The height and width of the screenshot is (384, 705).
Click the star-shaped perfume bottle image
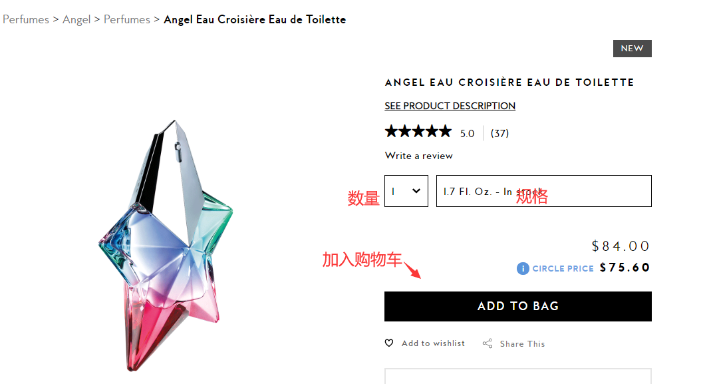click(x=166, y=246)
